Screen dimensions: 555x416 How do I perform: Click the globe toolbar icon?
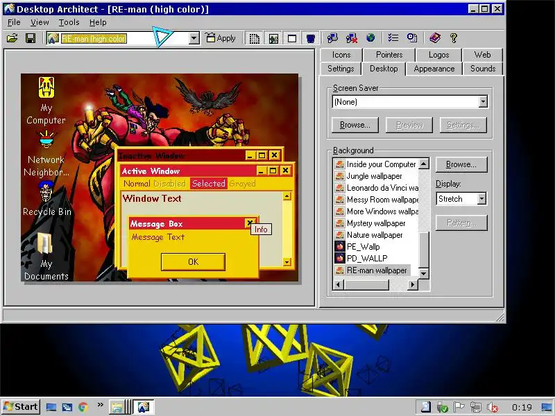pyautogui.click(x=370, y=38)
